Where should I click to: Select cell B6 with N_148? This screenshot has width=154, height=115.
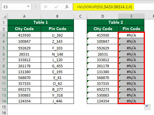point(57,54)
